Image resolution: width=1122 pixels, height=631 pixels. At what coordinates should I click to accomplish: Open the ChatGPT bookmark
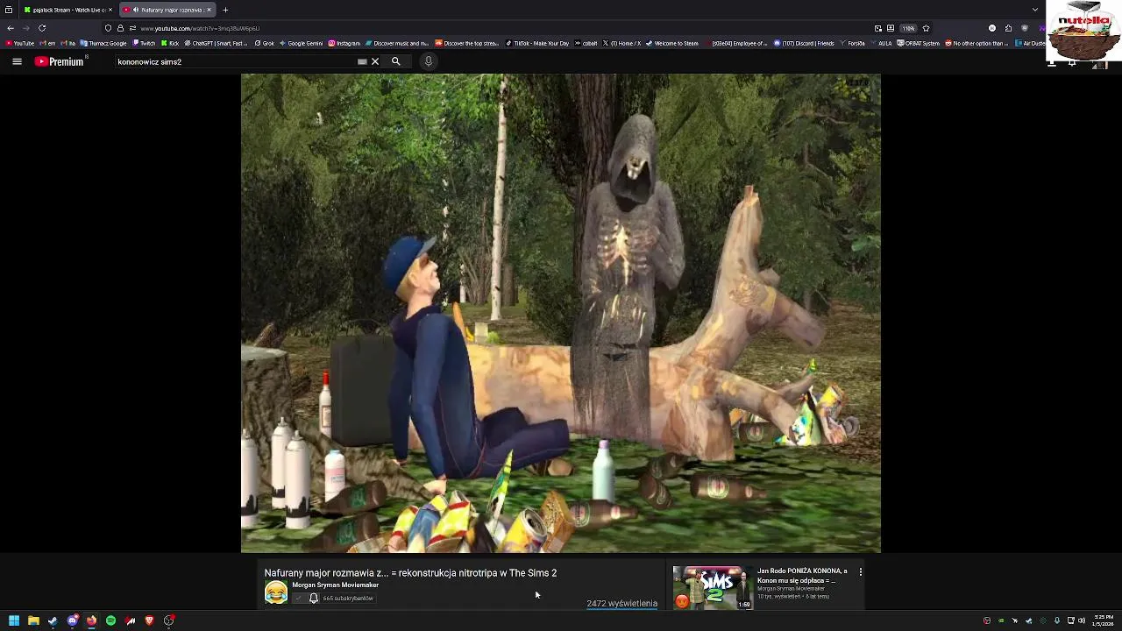pos(216,43)
